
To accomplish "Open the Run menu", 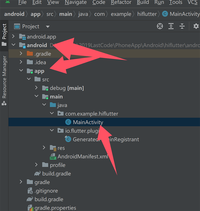I will 159,2.
